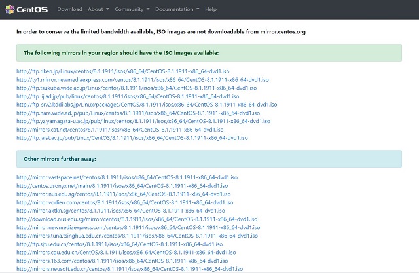This screenshot has width=419, height=273.
Task: Open the Download page
Action: click(x=69, y=9)
